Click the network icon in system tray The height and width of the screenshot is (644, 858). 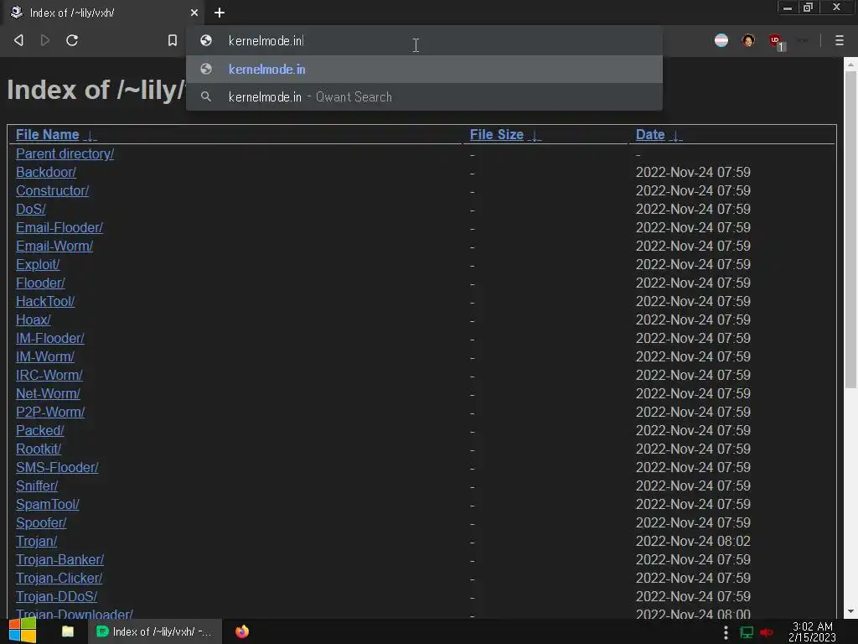point(747,632)
